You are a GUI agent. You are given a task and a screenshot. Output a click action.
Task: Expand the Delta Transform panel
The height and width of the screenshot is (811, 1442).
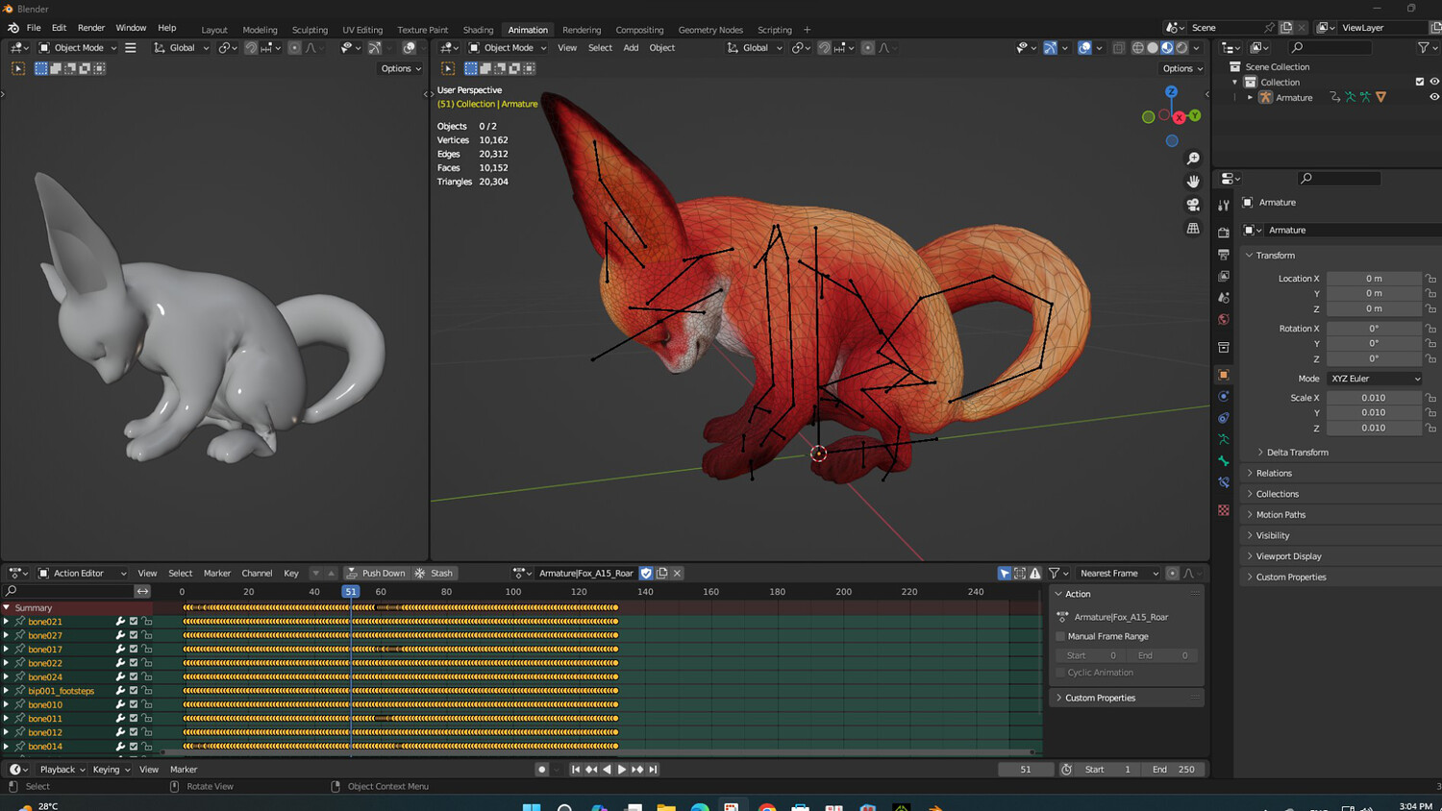click(x=1297, y=453)
